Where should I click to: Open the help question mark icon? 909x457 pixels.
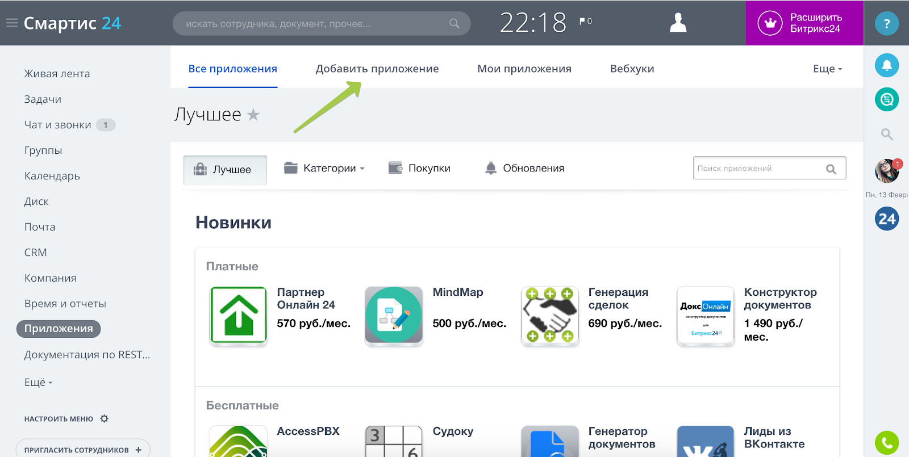(x=886, y=24)
